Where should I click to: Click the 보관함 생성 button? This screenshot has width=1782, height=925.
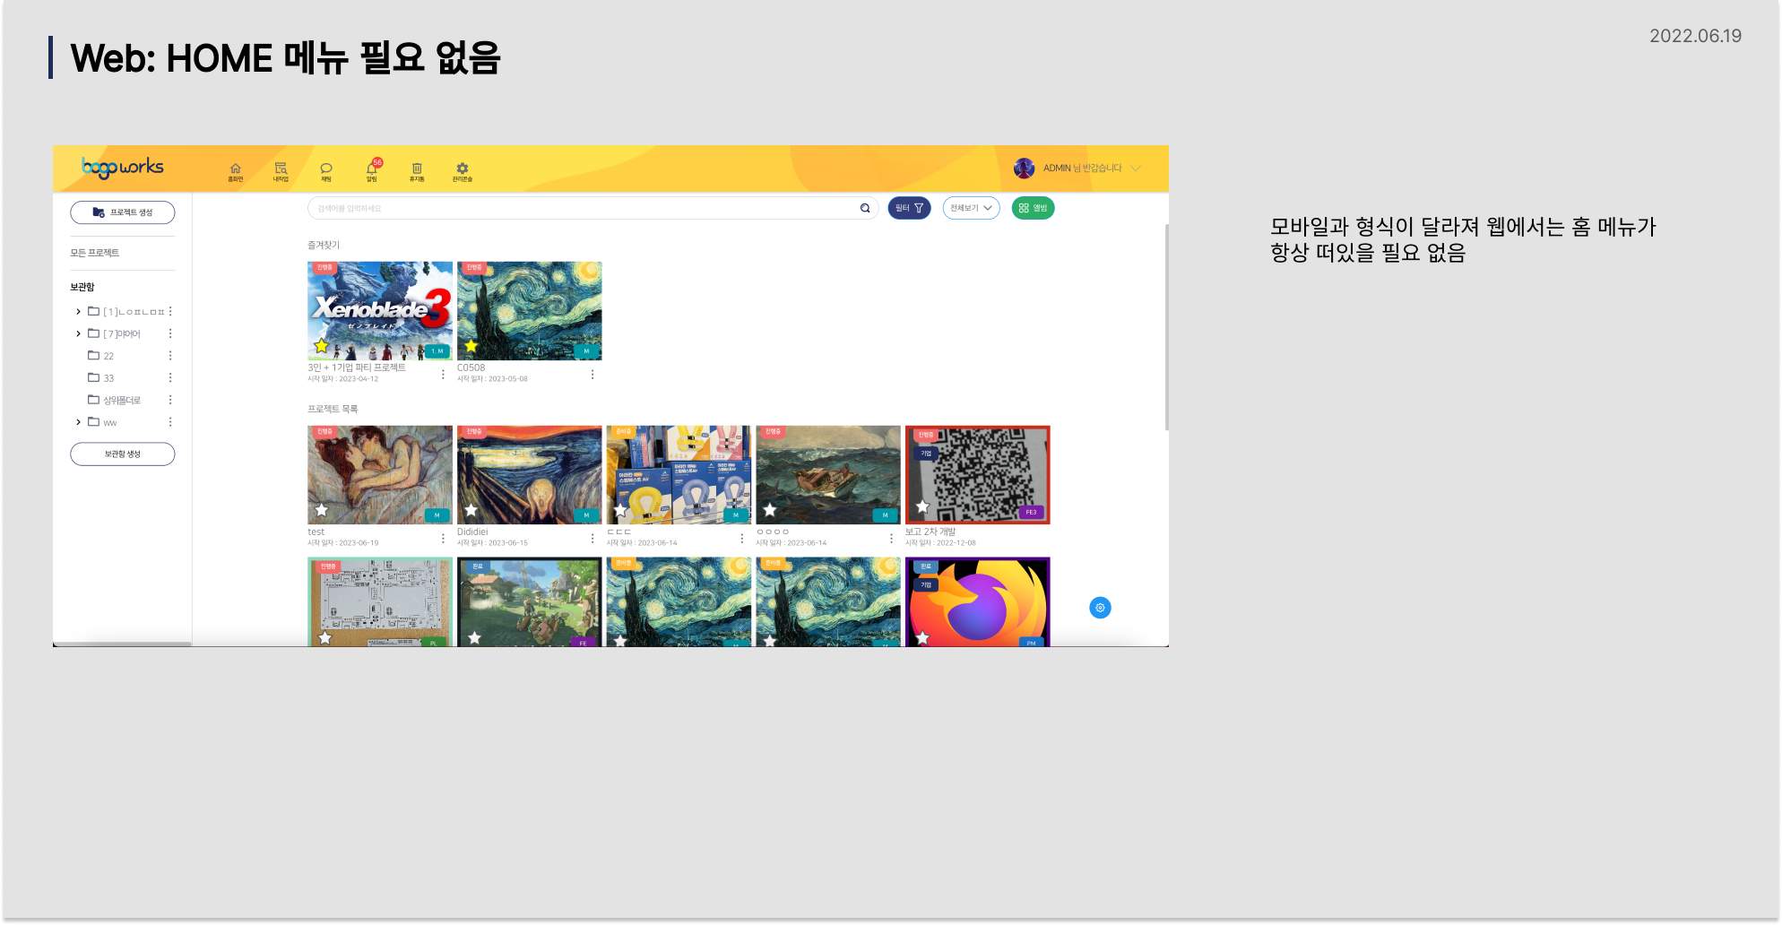[x=123, y=454]
